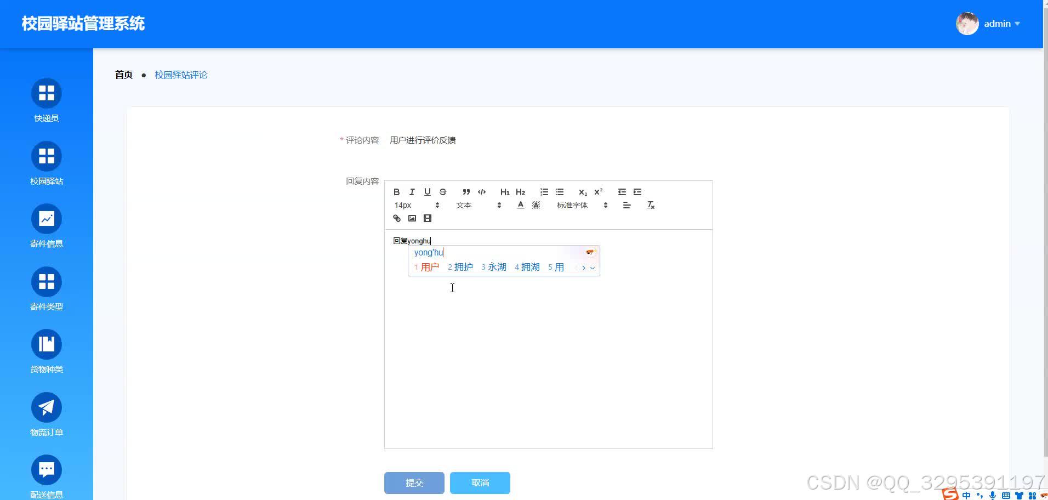
Task: Open text background color picker
Action: [536, 205]
